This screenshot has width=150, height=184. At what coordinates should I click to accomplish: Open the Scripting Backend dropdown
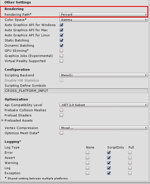click(104, 75)
